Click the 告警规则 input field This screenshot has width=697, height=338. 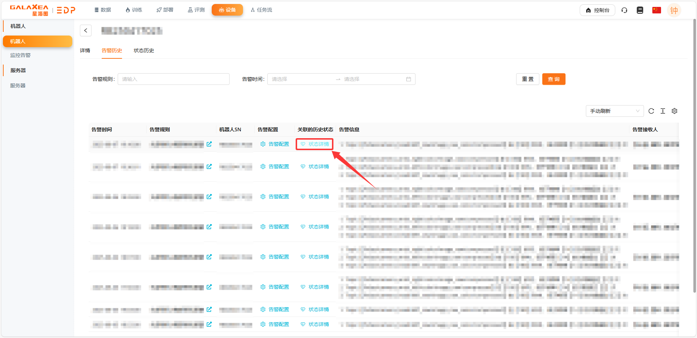[x=174, y=79]
